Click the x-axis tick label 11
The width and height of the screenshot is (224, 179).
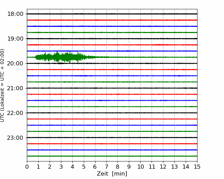pos(152,167)
